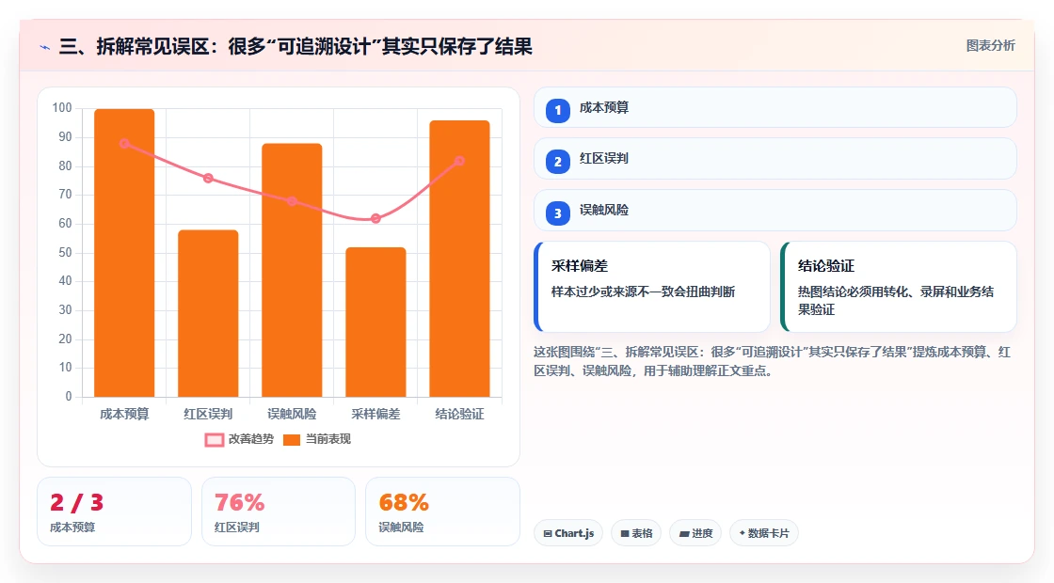Select the 红区误判 list item
Image resolution: width=1054 pixels, height=583 pixels.
click(775, 159)
